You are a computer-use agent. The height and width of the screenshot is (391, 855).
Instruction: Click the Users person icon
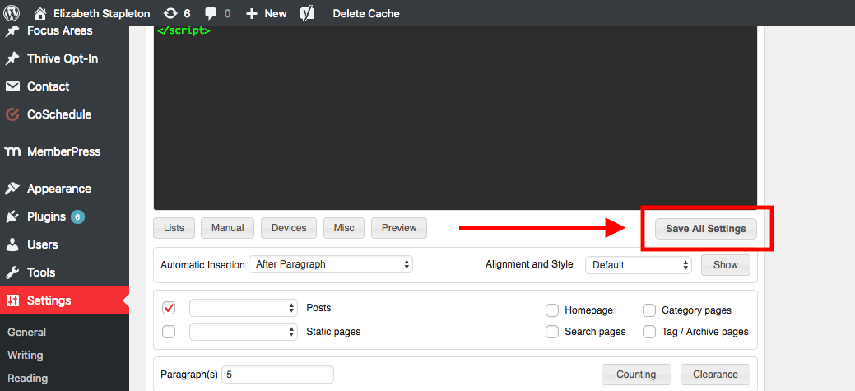[x=12, y=244]
